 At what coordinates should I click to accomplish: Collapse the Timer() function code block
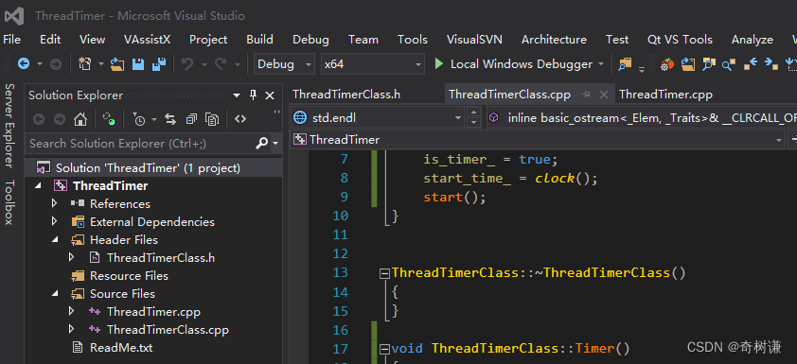[x=385, y=349]
